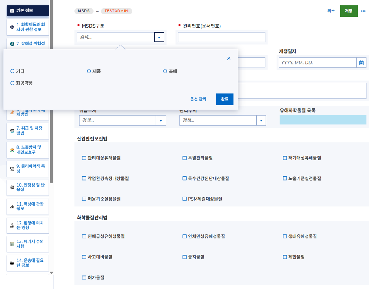Check the 사고대비물질 checkbox
This screenshot has width=374, height=289.
pos(84,257)
